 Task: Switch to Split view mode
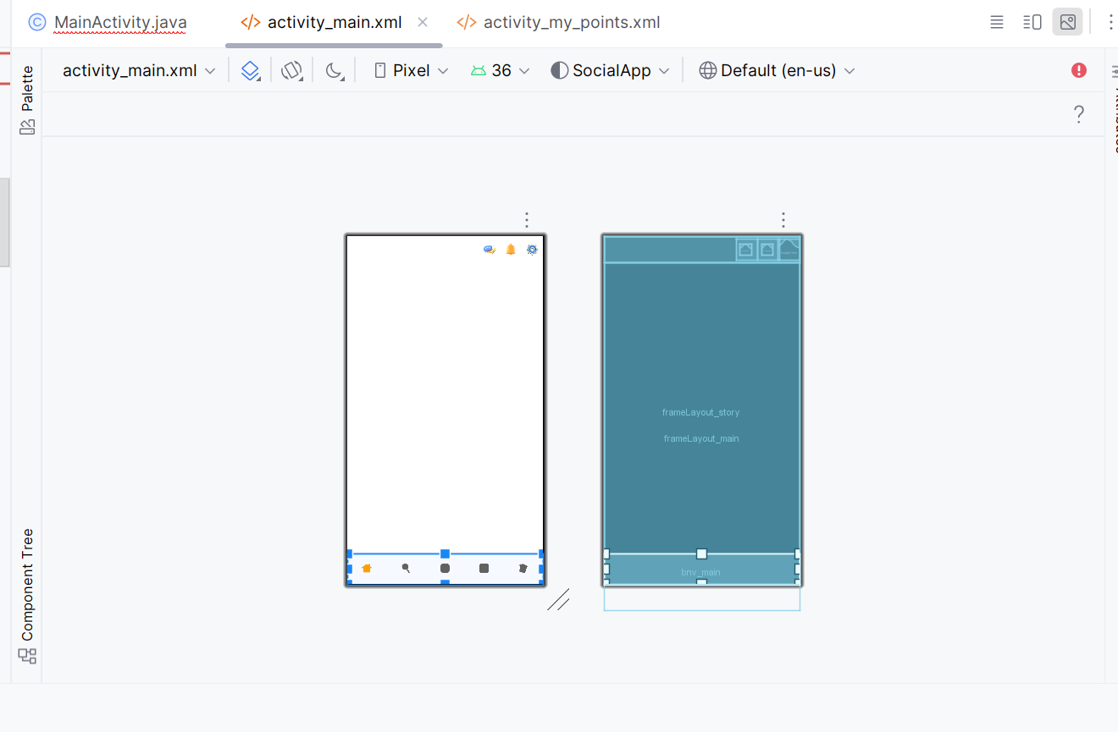(1032, 22)
